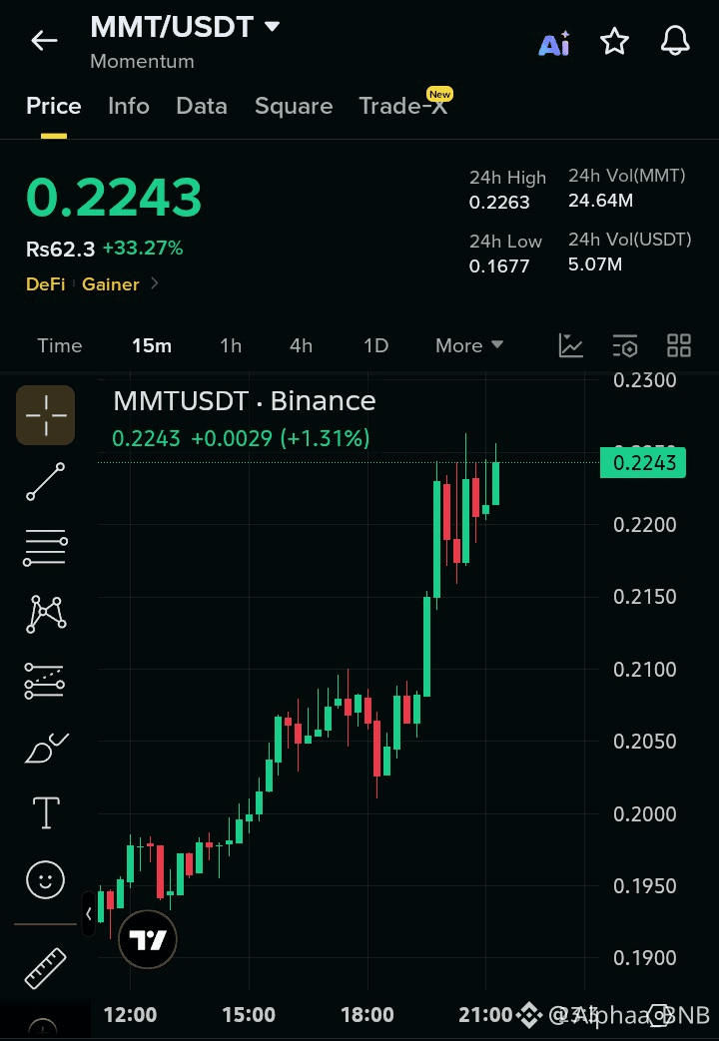Open the Data tab
Viewport: 719px width, 1041px height.
pos(202,106)
